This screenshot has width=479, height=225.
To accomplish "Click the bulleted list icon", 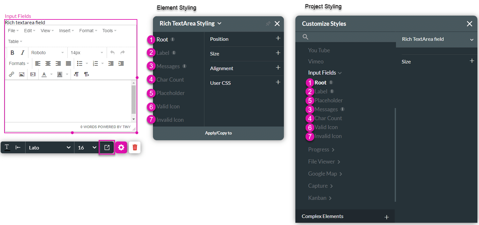I will 80,63.
